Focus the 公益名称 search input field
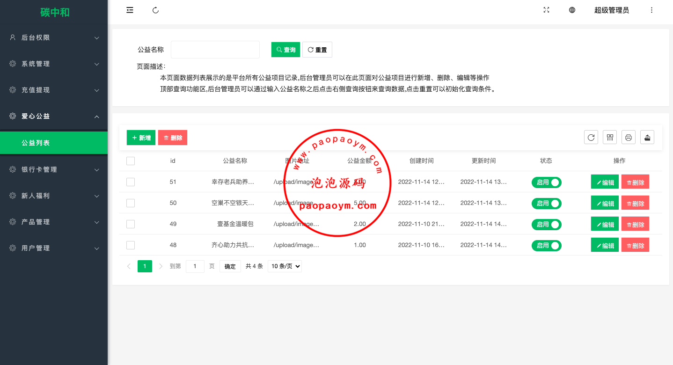This screenshot has height=365, width=673. pos(215,50)
